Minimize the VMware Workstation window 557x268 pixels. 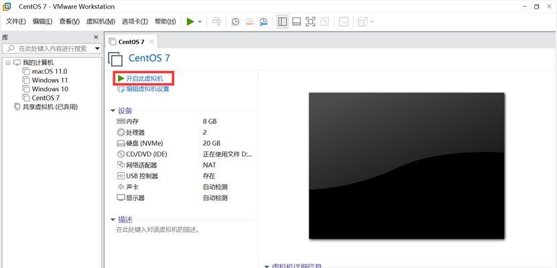point(524,7)
